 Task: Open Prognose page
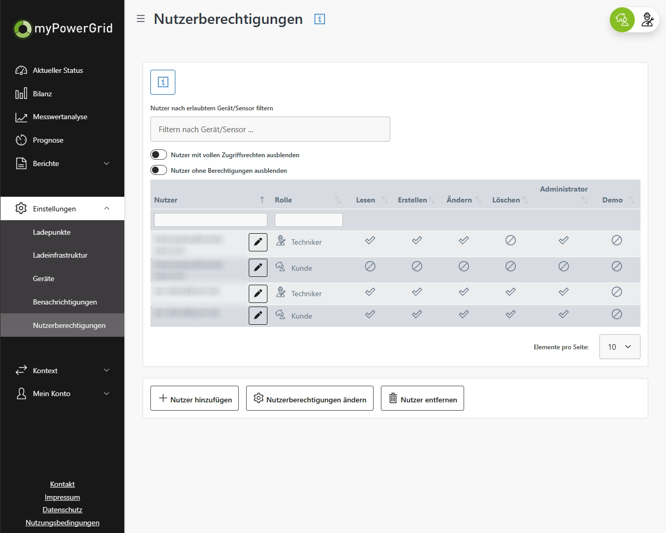62,140
